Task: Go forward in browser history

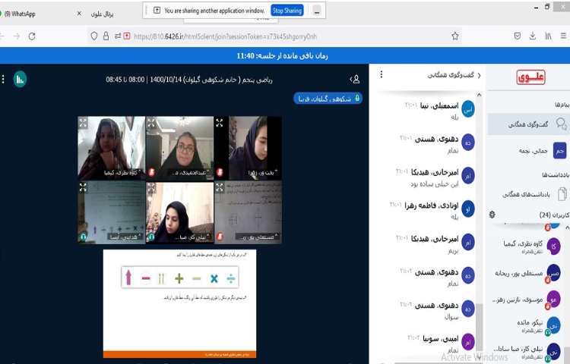Action: pos(17,36)
